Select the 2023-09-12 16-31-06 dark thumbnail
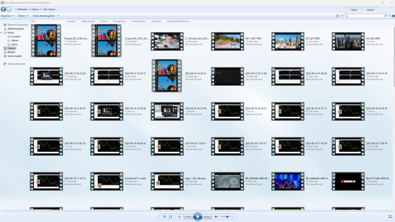 point(228,76)
